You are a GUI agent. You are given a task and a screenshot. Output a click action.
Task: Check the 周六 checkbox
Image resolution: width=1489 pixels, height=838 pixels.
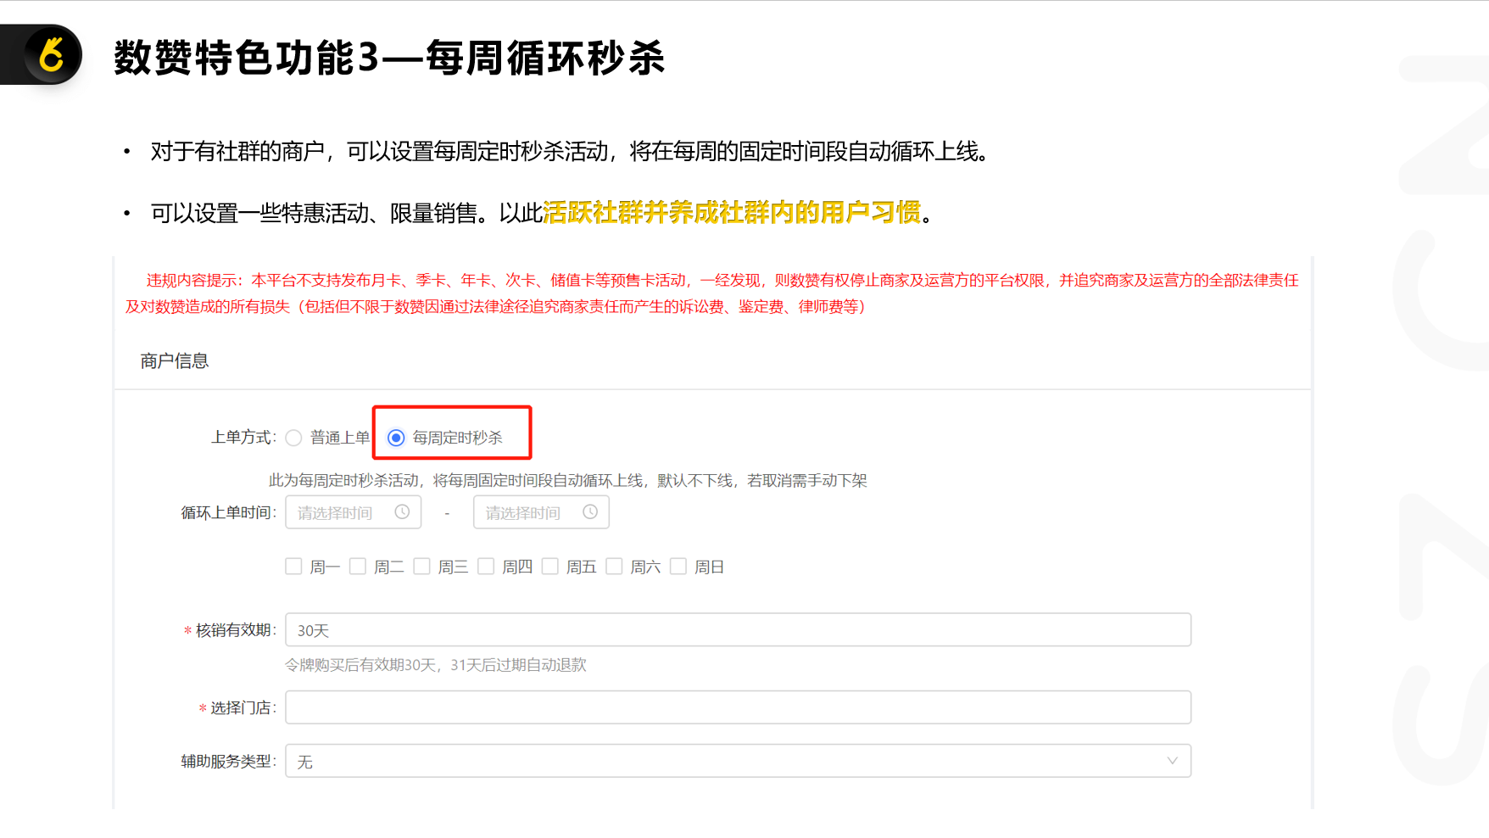pyautogui.click(x=614, y=566)
